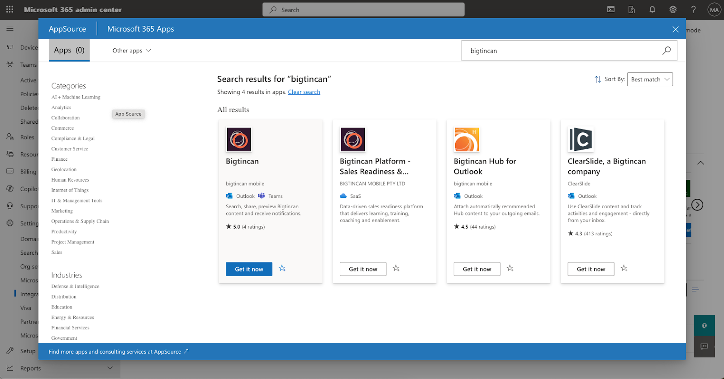Toggle favorite star for Bigtincan Platform
Viewport: 724px width, 379px height.
[396, 268]
